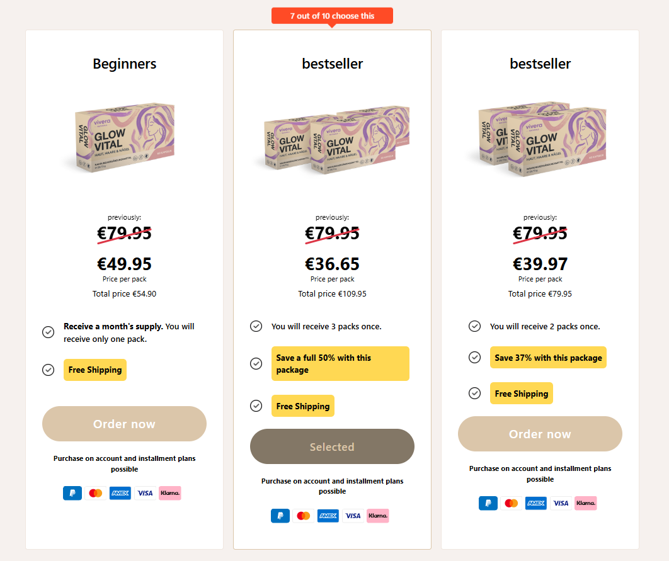Click the Visa icon in the 2-pack card

coord(561,503)
